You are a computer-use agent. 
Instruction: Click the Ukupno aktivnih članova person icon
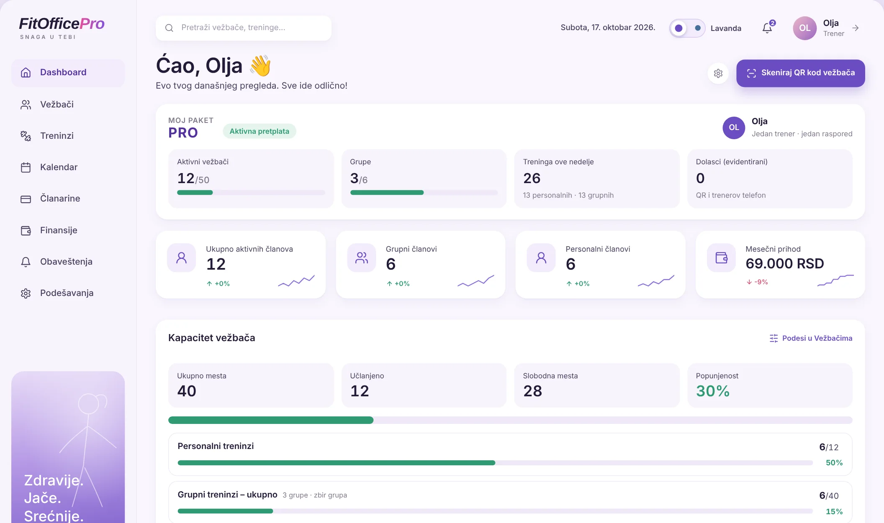pos(181,258)
